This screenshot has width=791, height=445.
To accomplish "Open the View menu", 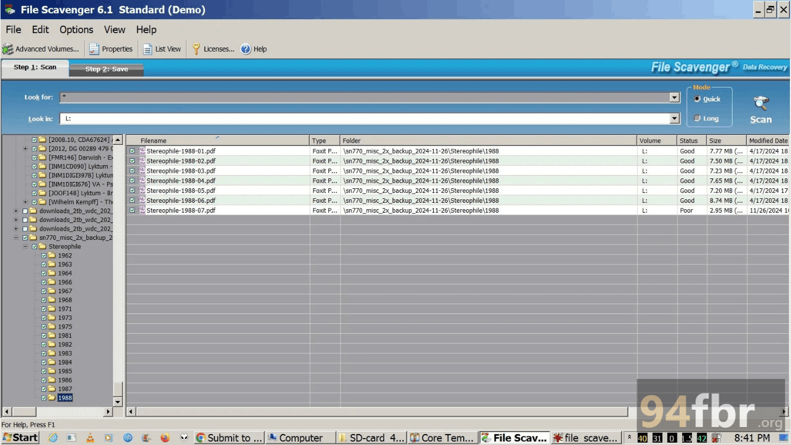I will [x=115, y=30].
